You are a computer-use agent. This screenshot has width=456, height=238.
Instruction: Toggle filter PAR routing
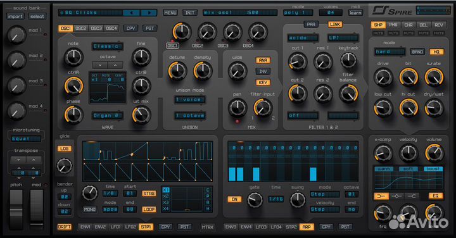(x=311, y=25)
